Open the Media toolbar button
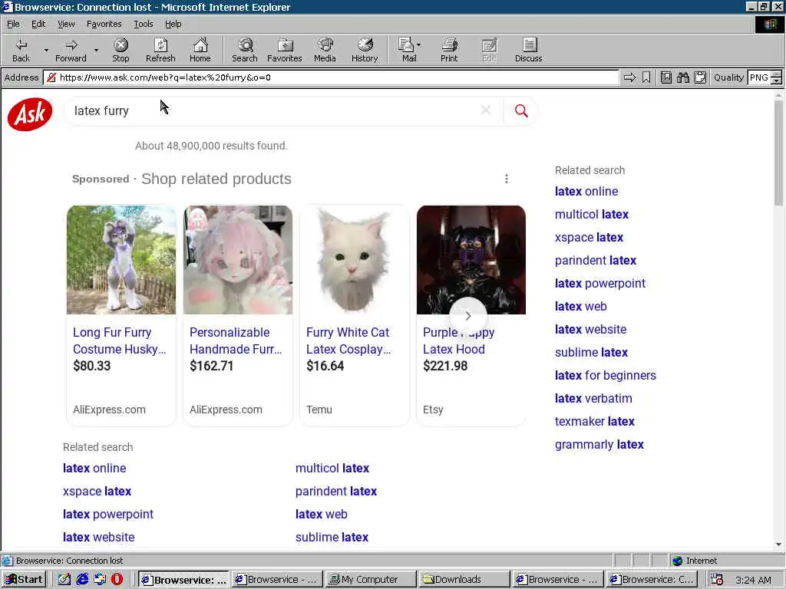Image resolution: width=786 pixels, height=589 pixels. tap(325, 50)
